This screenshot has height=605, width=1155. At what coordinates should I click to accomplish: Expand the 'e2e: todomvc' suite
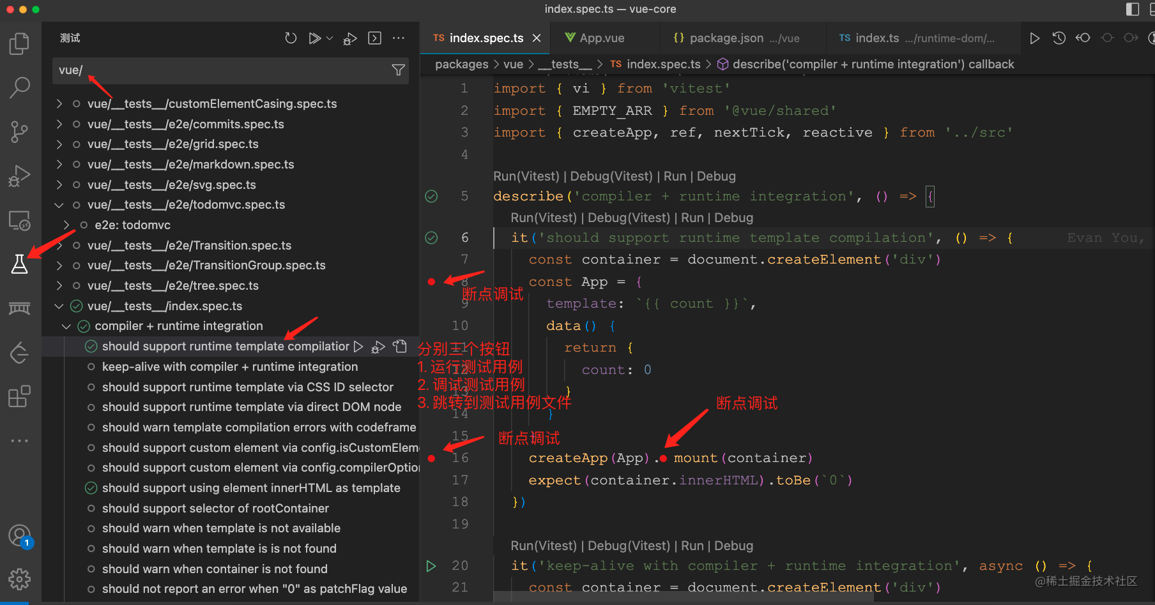click(x=66, y=225)
